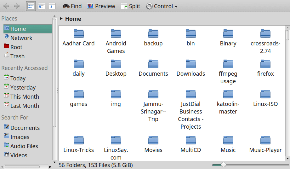Image resolution: width=290 pixels, height=169 pixels.
Task: Click the Places panel scroll-right arrow
Action: point(50,167)
